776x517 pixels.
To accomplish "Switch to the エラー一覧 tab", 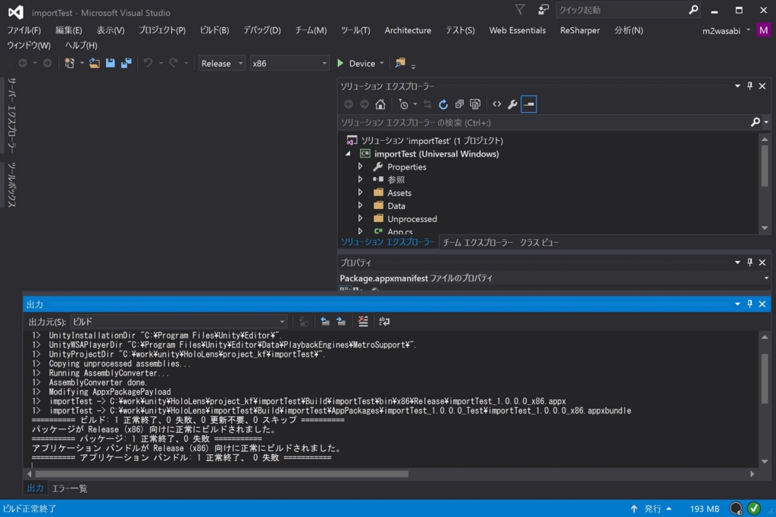I will [70, 488].
